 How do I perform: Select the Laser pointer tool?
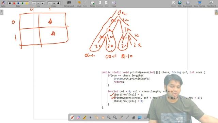121,118
